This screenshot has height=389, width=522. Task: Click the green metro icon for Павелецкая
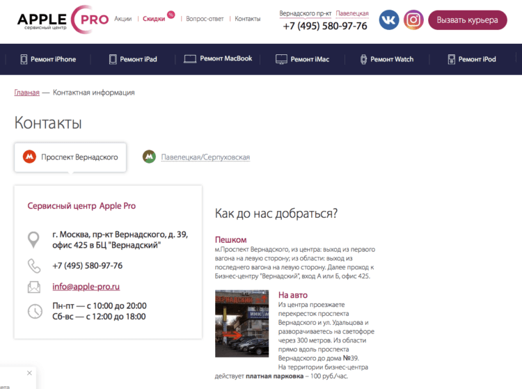[x=149, y=157]
